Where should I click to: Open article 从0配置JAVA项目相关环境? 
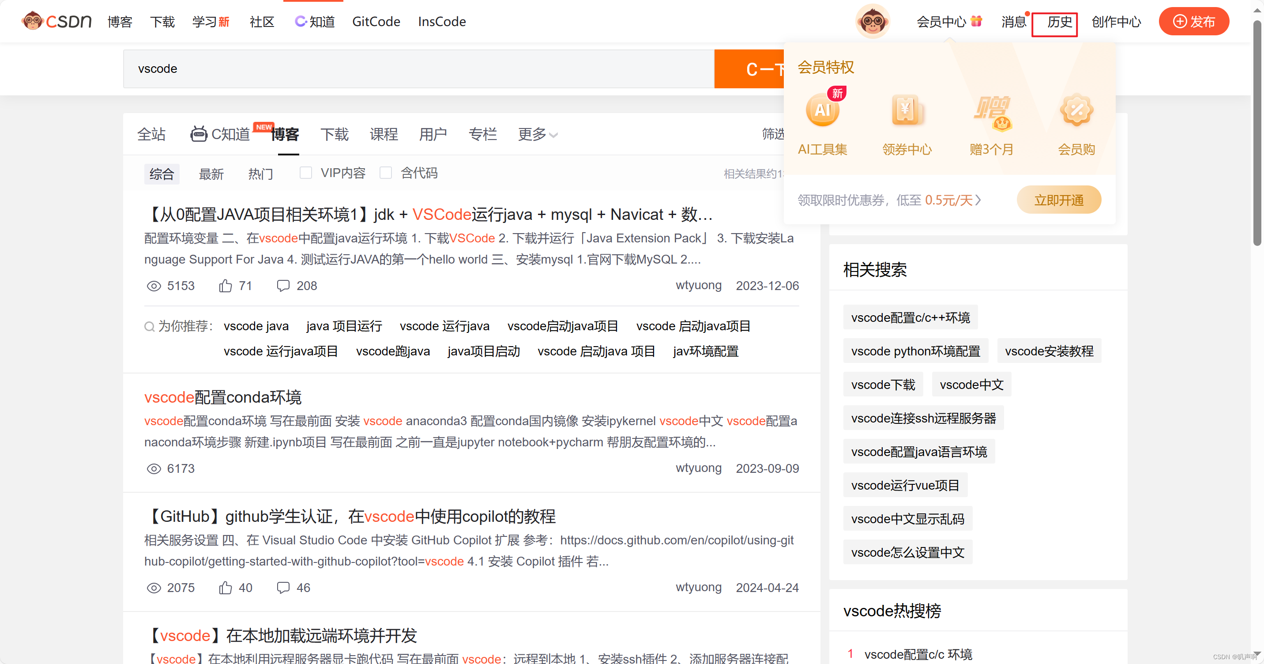coord(429,215)
